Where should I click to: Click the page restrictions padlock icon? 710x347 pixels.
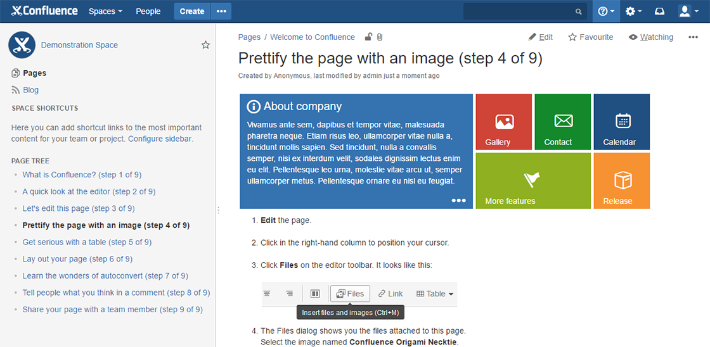coord(369,37)
